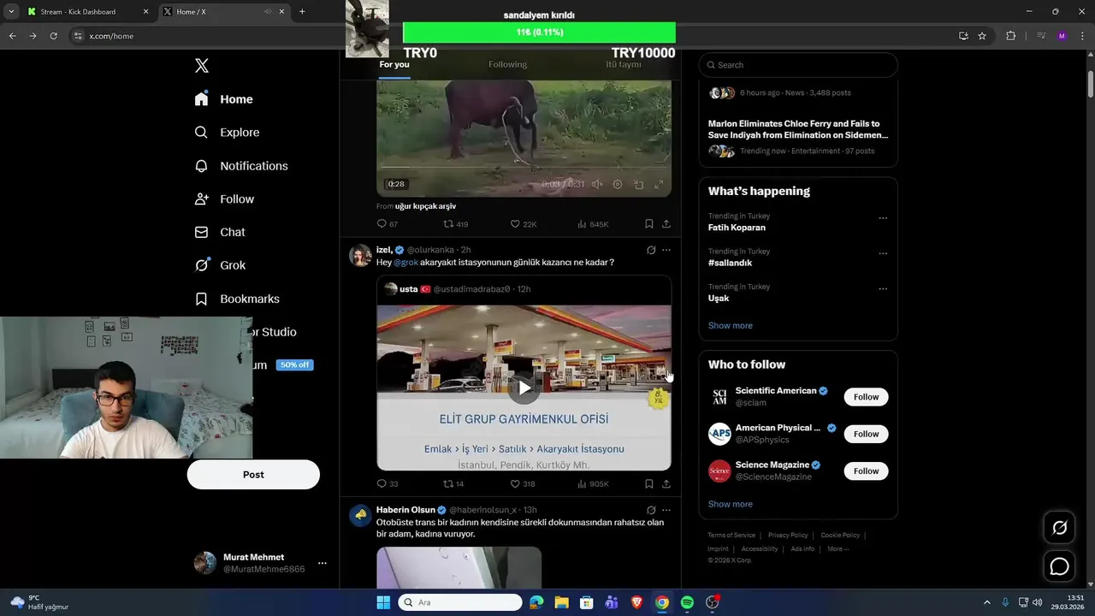The image size is (1095, 616).
Task: Open Grok explain icon on izel's post
Action: pos(651,250)
